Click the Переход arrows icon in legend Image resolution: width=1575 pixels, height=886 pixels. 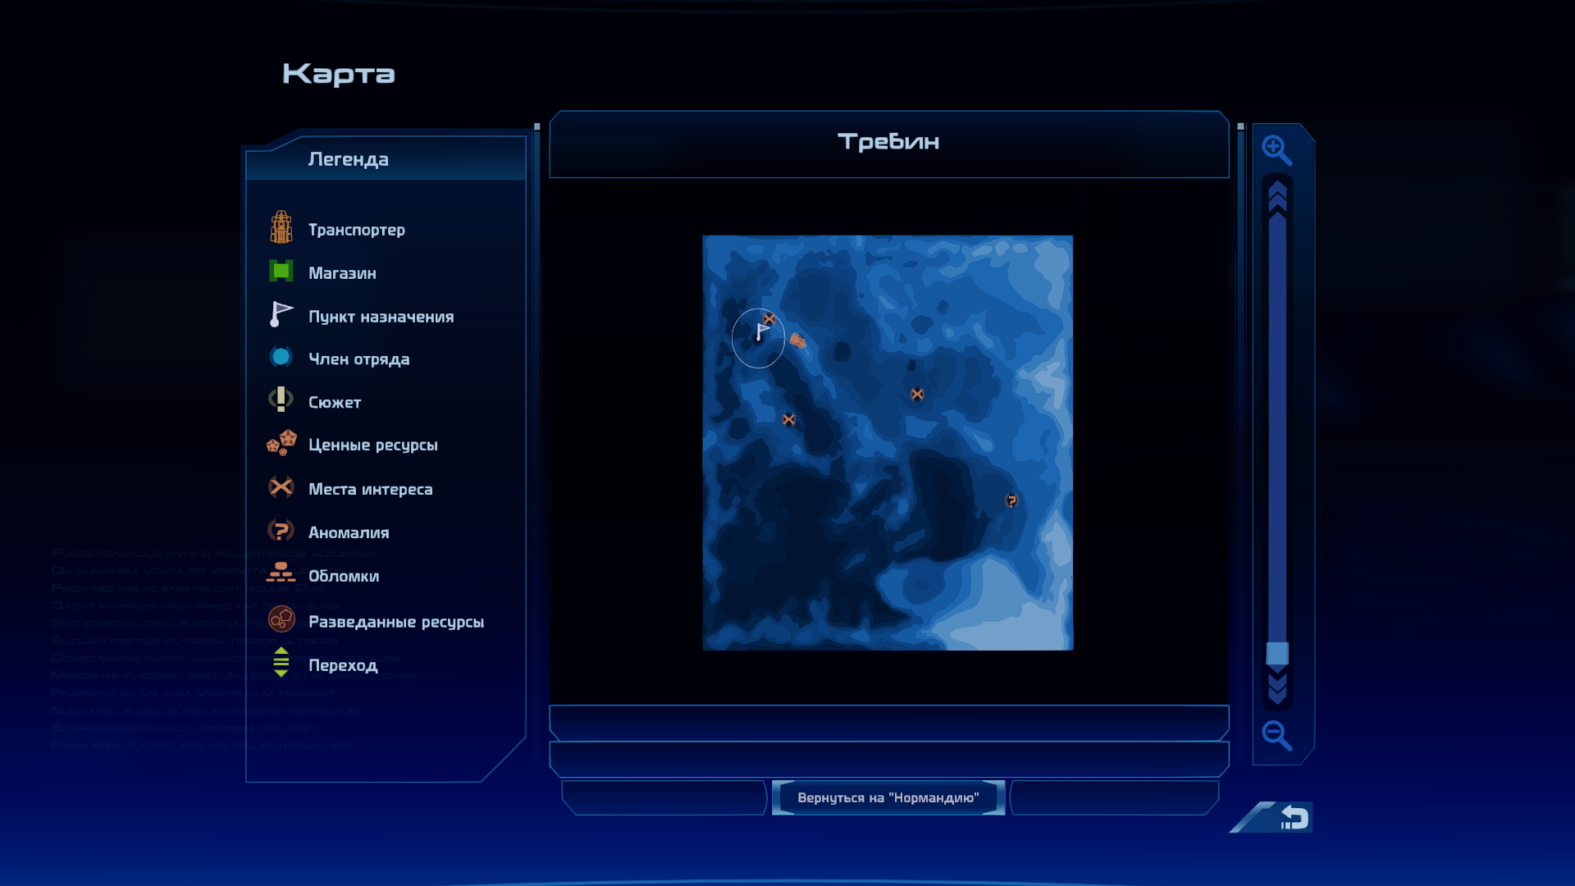click(x=281, y=662)
